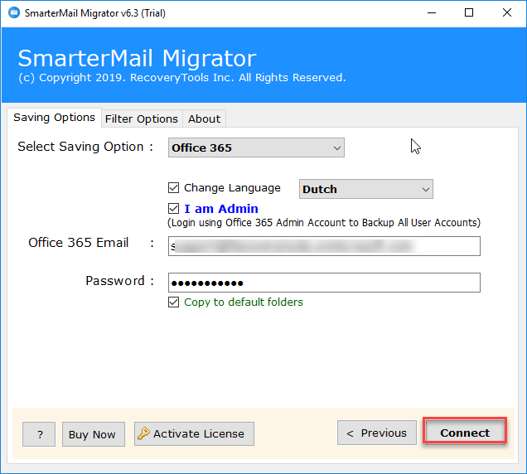The image size is (527, 474).
Task: Click the 'SmarterMail Migrator' banner heading
Action: (x=137, y=59)
